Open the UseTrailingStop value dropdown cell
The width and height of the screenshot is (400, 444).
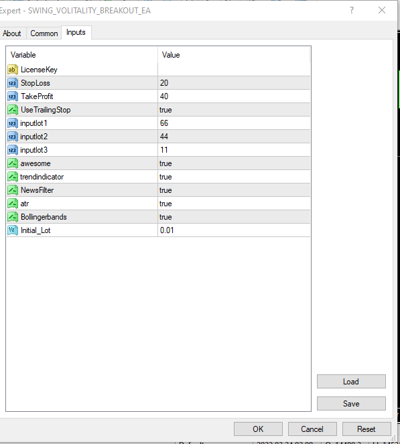234,110
